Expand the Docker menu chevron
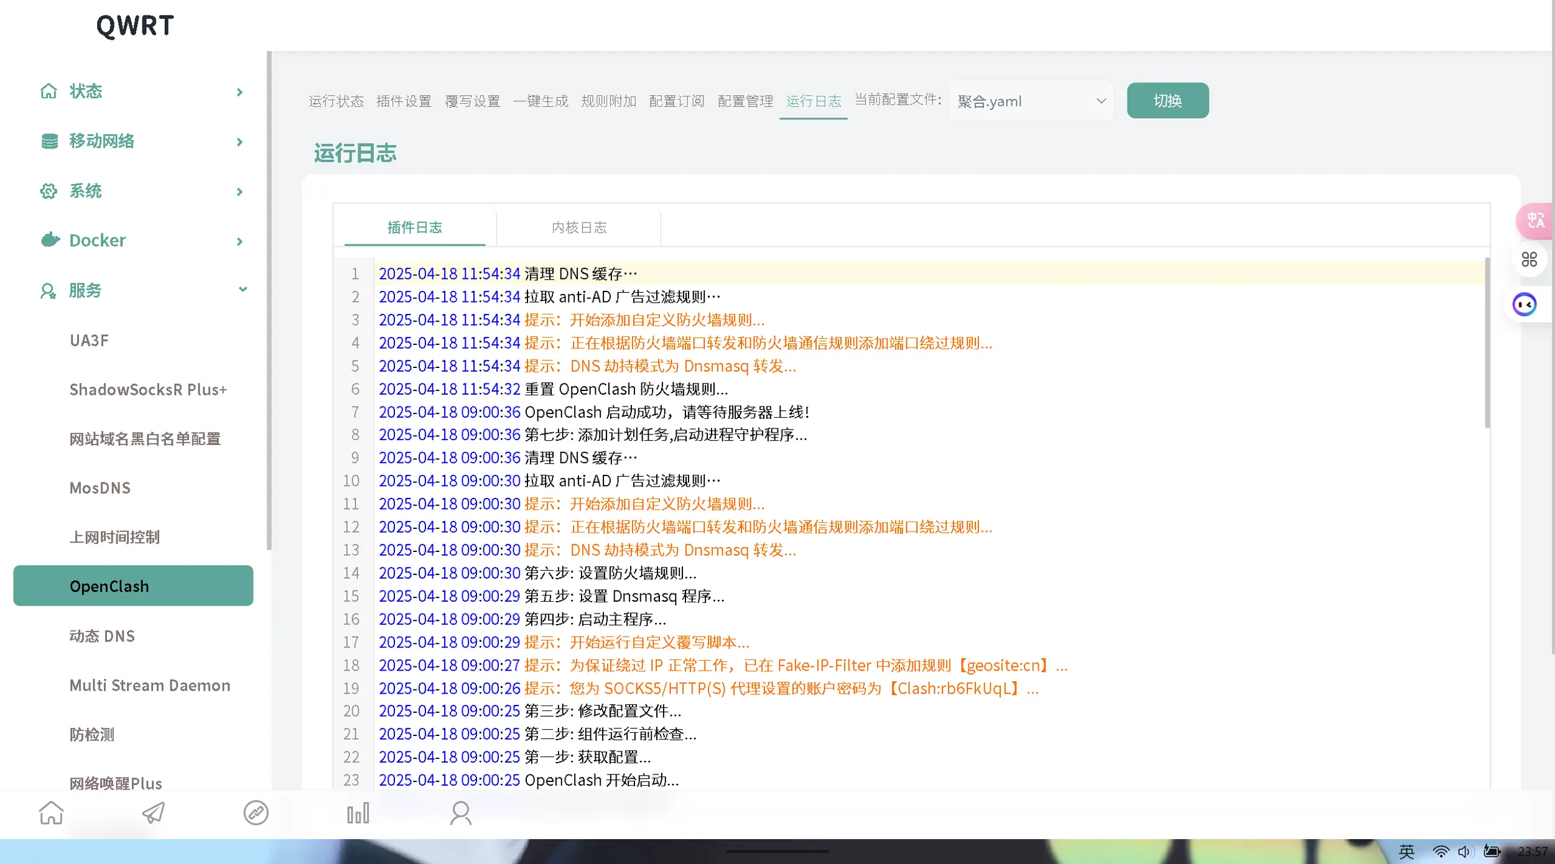The image size is (1555, 864). pos(240,241)
